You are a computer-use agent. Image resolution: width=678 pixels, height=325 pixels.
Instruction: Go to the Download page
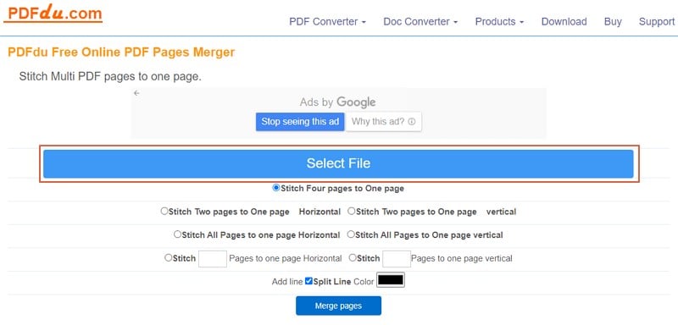tap(564, 21)
